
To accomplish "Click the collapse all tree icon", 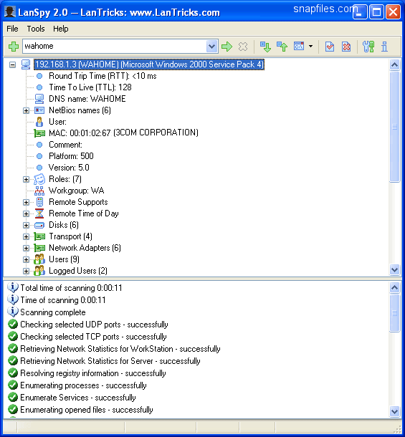I will click(282, 47).
